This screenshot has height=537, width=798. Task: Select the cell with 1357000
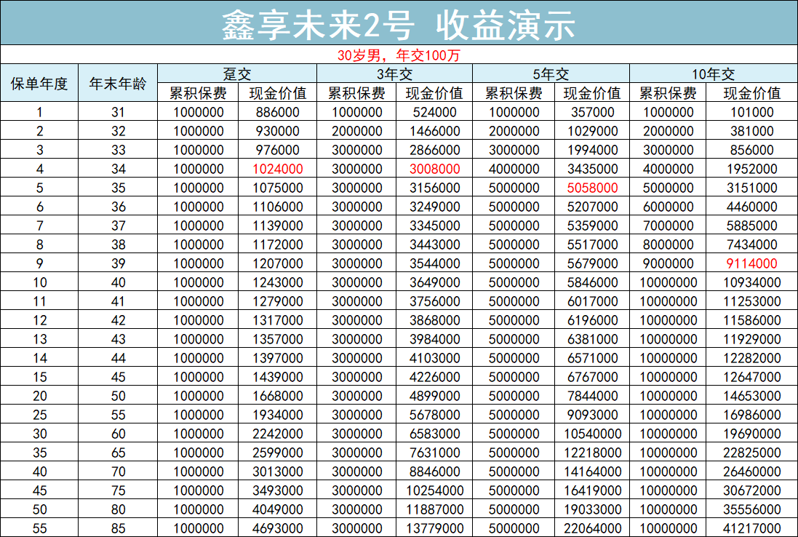(x=277, y=339)
